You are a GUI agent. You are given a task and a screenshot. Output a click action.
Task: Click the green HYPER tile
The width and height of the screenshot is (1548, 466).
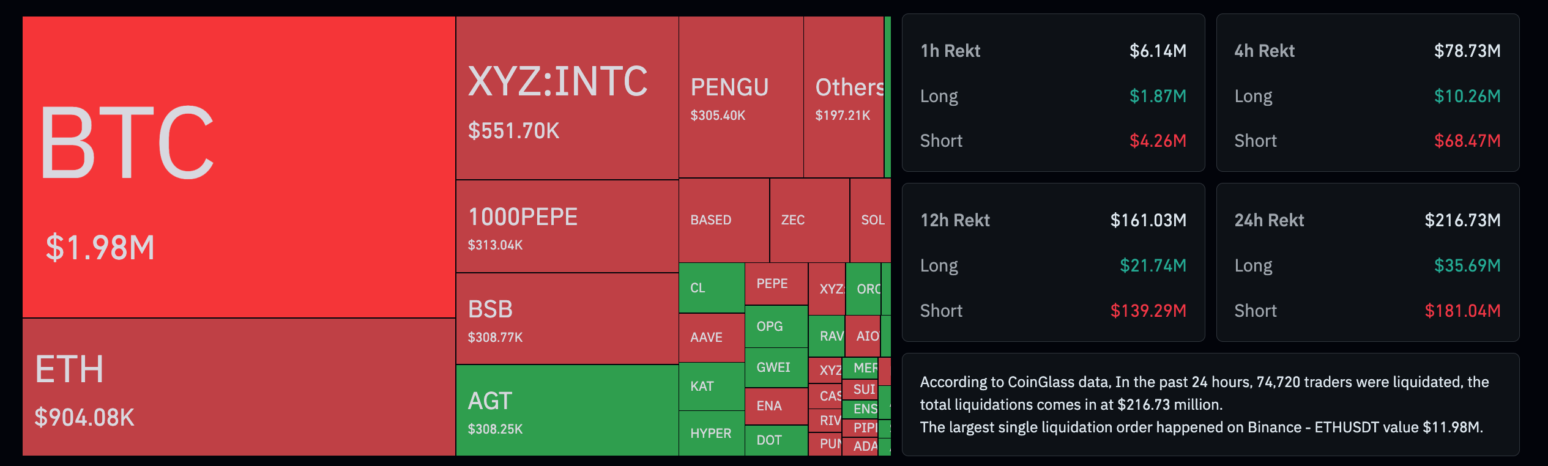(711, 434)
